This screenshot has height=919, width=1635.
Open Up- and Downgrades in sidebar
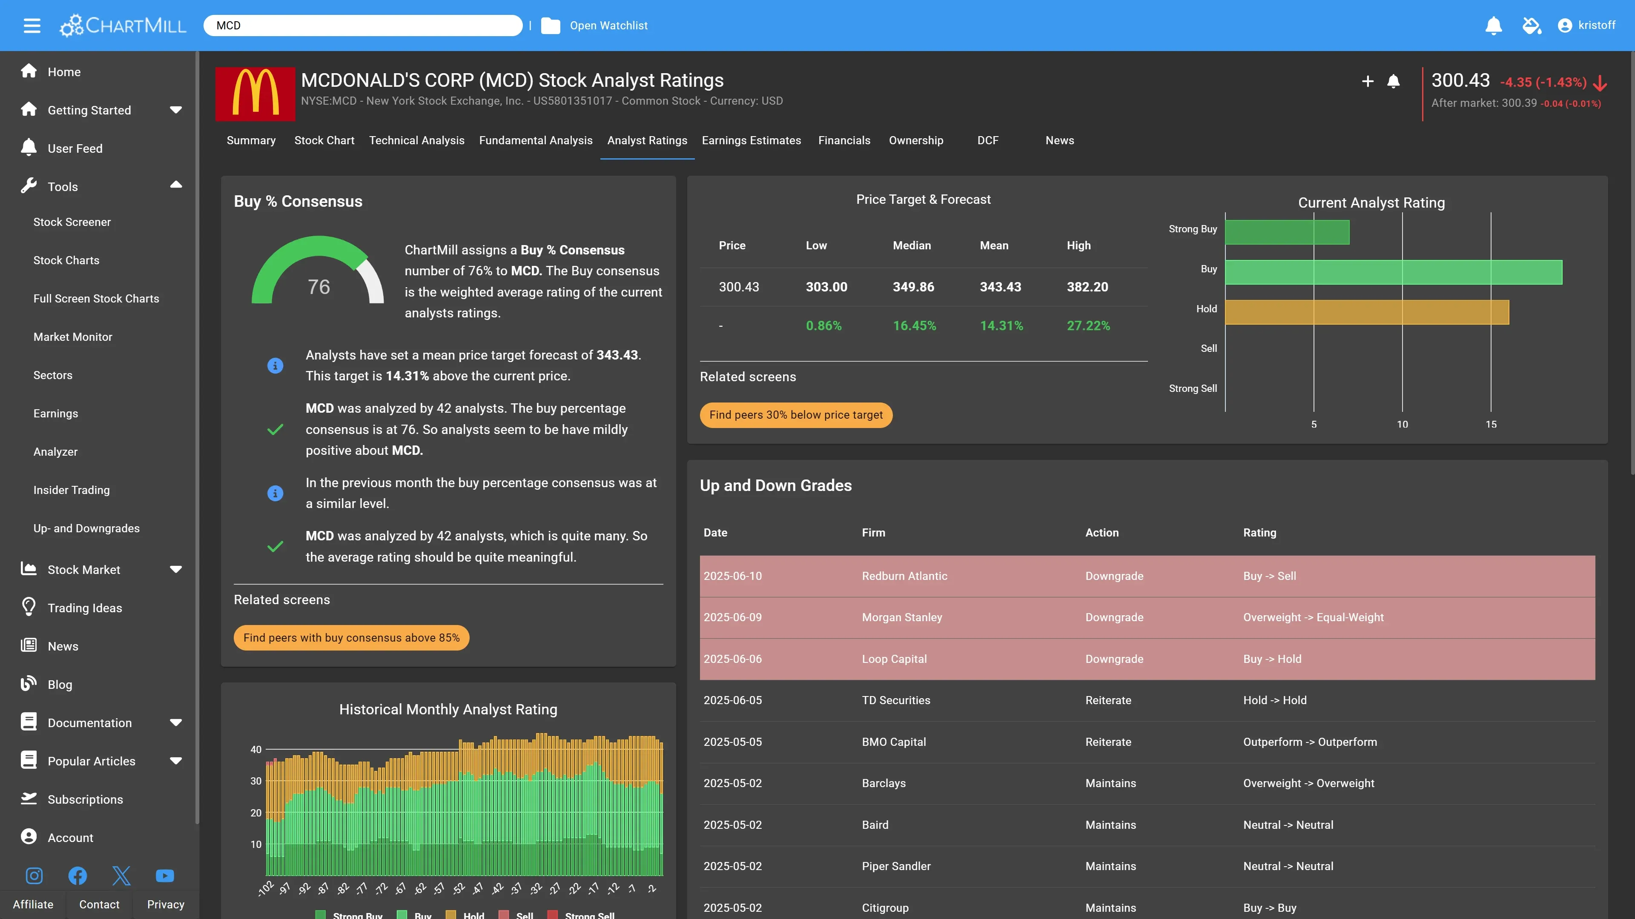(86, 528)
